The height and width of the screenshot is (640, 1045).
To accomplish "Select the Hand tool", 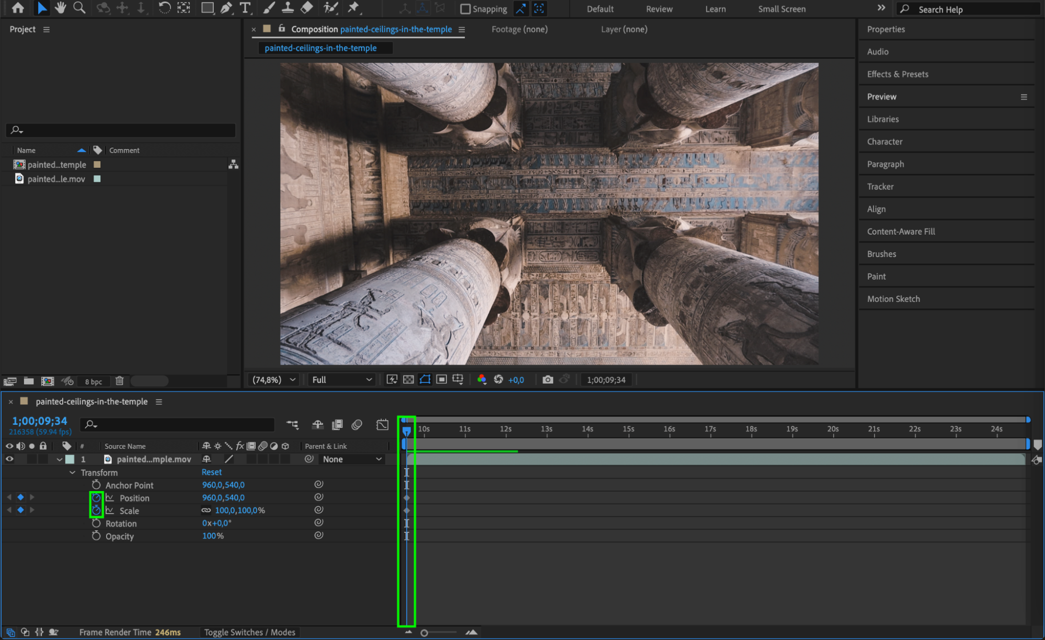I will pos(60,8).
